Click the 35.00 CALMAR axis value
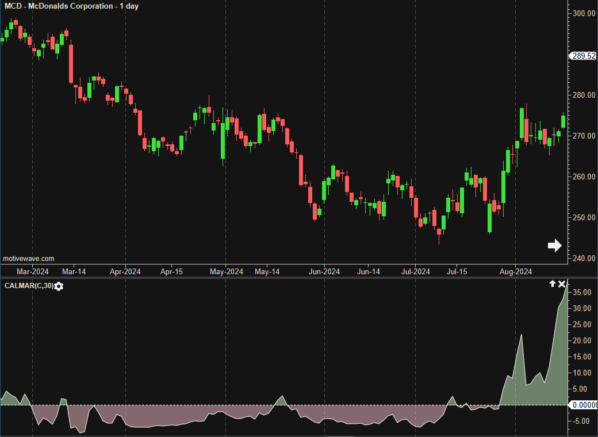Viewport: 598px width, 437px height. pos(582,292)
